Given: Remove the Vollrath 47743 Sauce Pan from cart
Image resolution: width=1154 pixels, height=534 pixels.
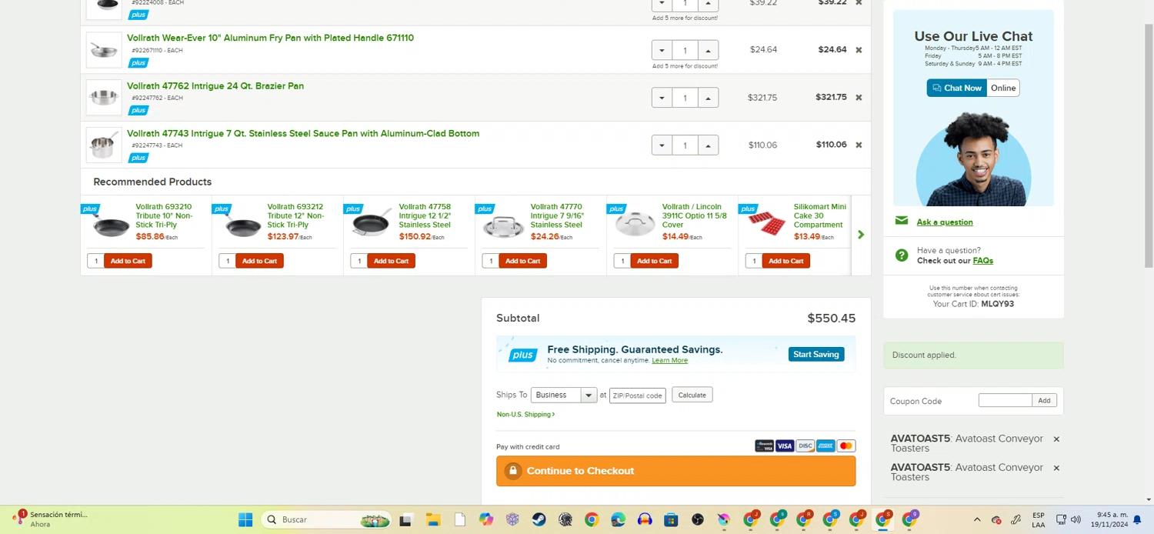Looking at the screenshot, I should pos(859,145).
